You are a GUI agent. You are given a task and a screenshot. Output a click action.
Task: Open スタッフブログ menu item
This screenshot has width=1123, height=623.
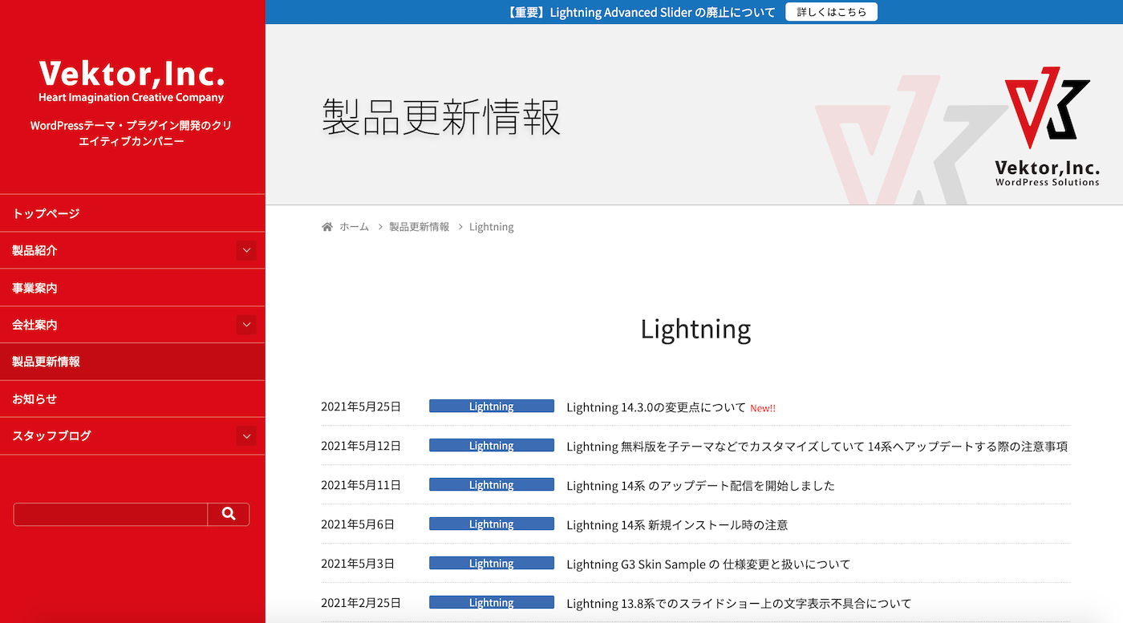point(116,436)
